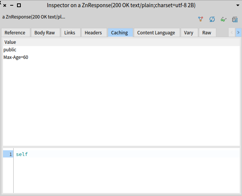Switch to the Vary tab
Viewport: 242px width, 196px height.
189,32
